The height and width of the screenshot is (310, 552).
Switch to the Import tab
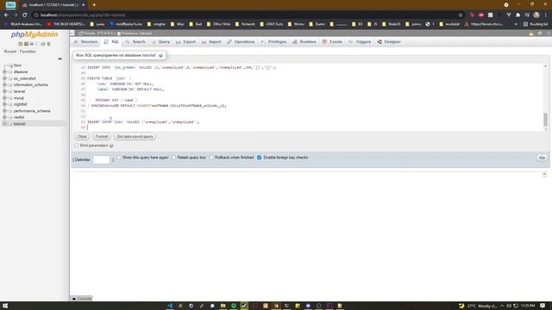pyautogui.click(x=211, y=42)
